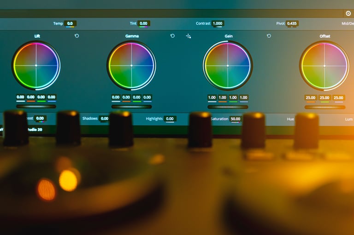Click the Temp label
The image size is (354, 235).
coord(58,23)
